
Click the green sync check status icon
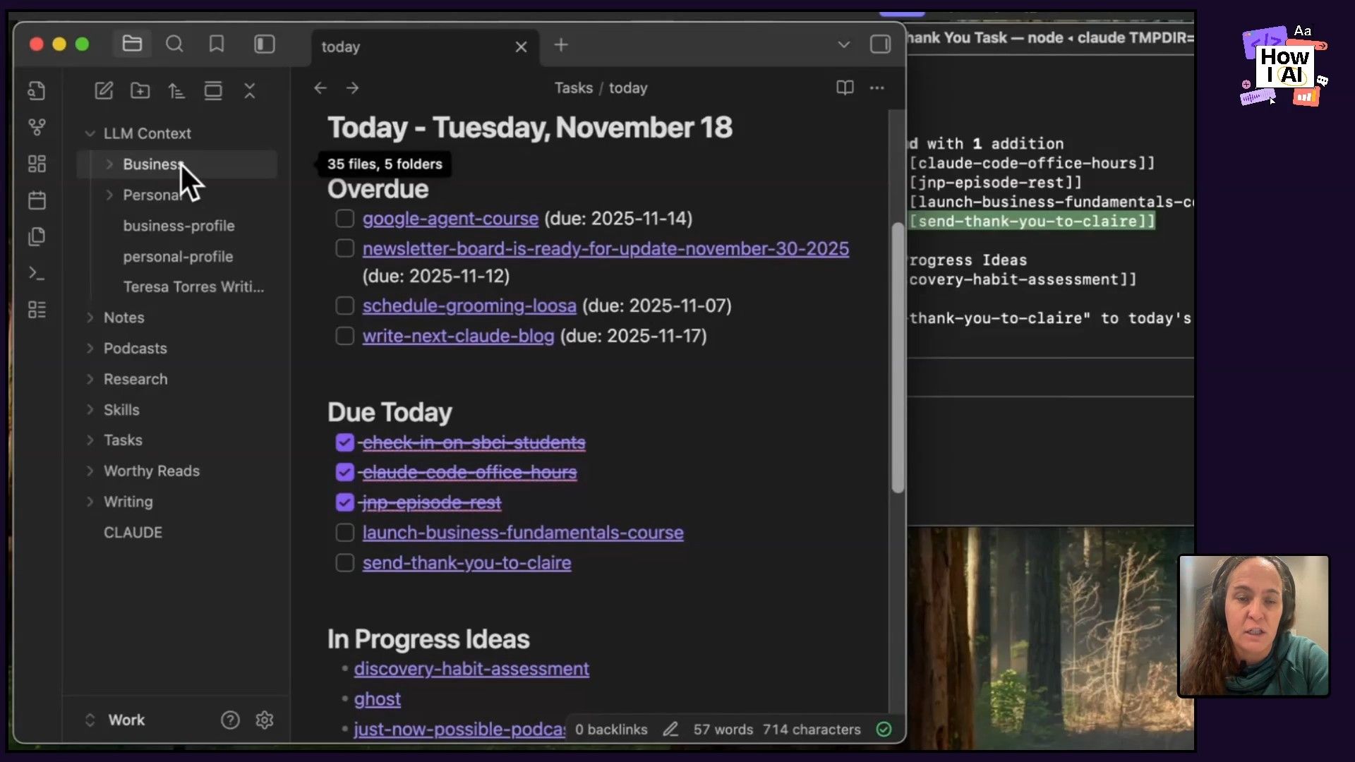884,730
